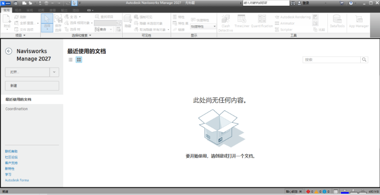Image resolution: width=380 pixels, height=195 pixels.
Task: Click the shopping cart icon in title bar
Action: tap(342, 3)
